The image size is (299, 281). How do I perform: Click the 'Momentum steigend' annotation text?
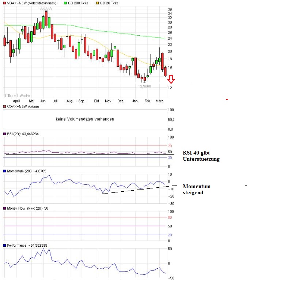pyautogui.click(x=197, y=190)
